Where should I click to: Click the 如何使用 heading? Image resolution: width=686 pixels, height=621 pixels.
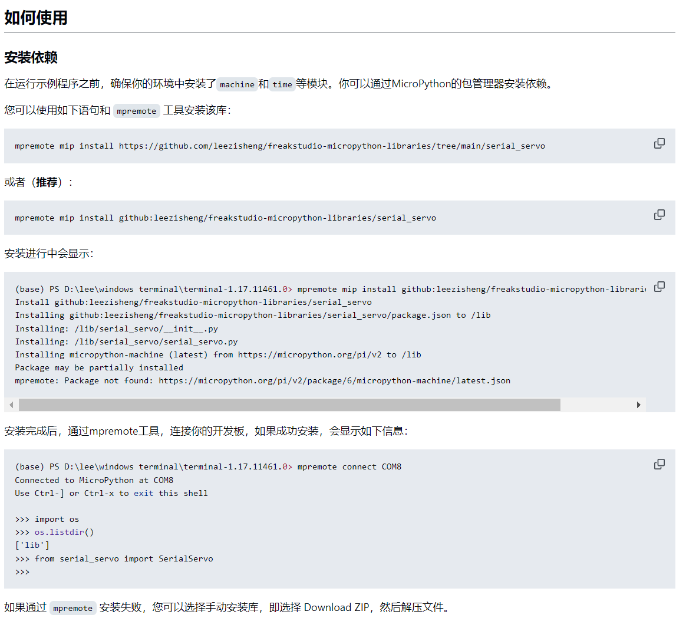pos(36,18)
